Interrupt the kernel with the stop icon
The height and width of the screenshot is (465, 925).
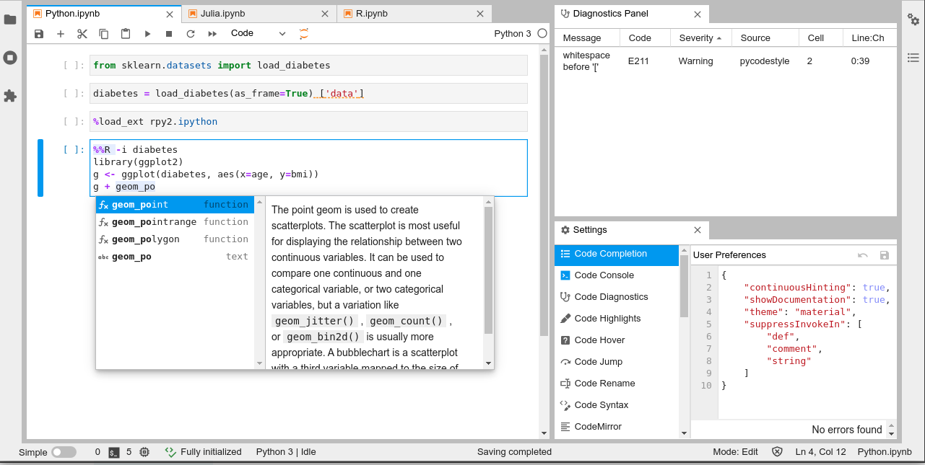pos(169,34)
